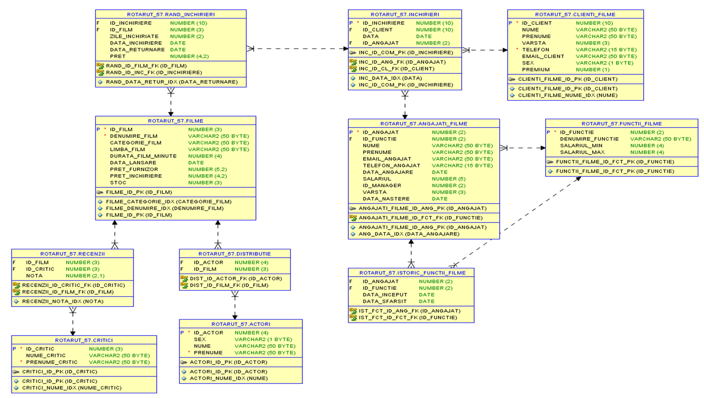Select the ROTARUT_57.FILME table header
Viewport: 704px width, 398px height.
tap(175, 120)
